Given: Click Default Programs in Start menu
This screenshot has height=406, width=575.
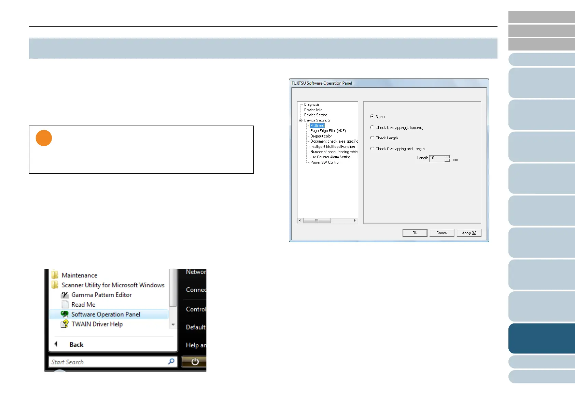Looking at the screenshot, I should tap(196, 327).
